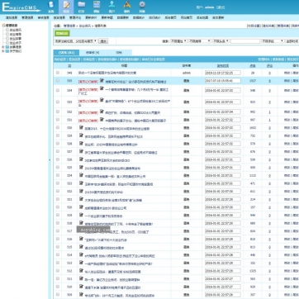Click the search keyword text field

245,41
